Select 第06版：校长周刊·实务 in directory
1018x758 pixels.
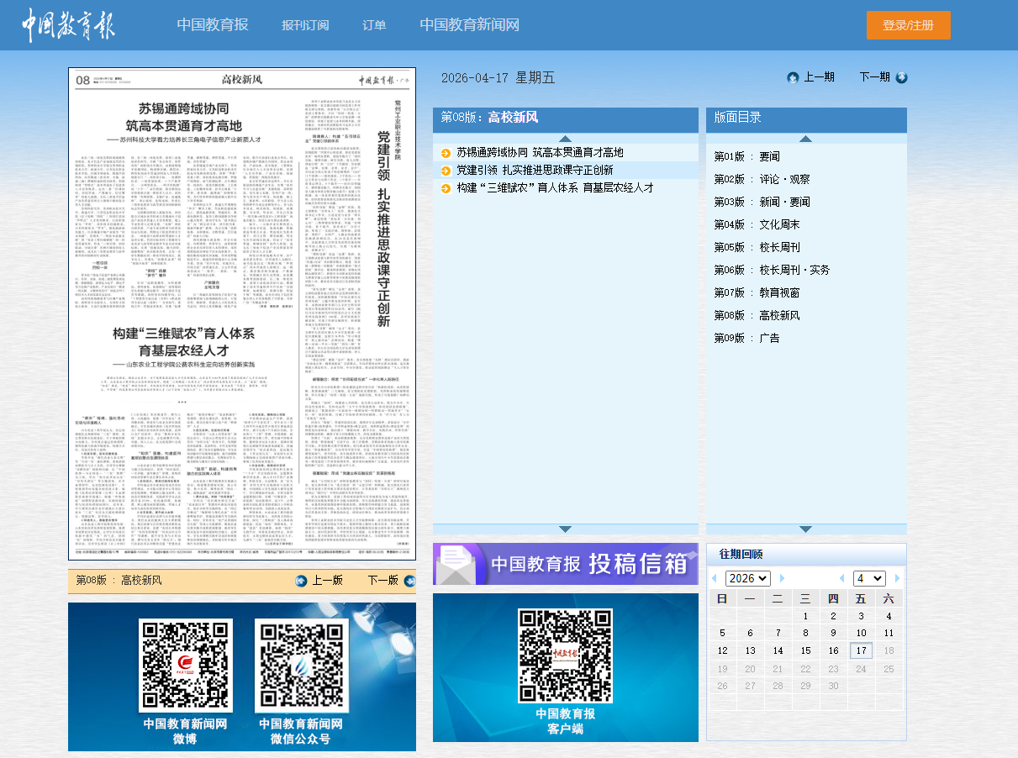773,270
